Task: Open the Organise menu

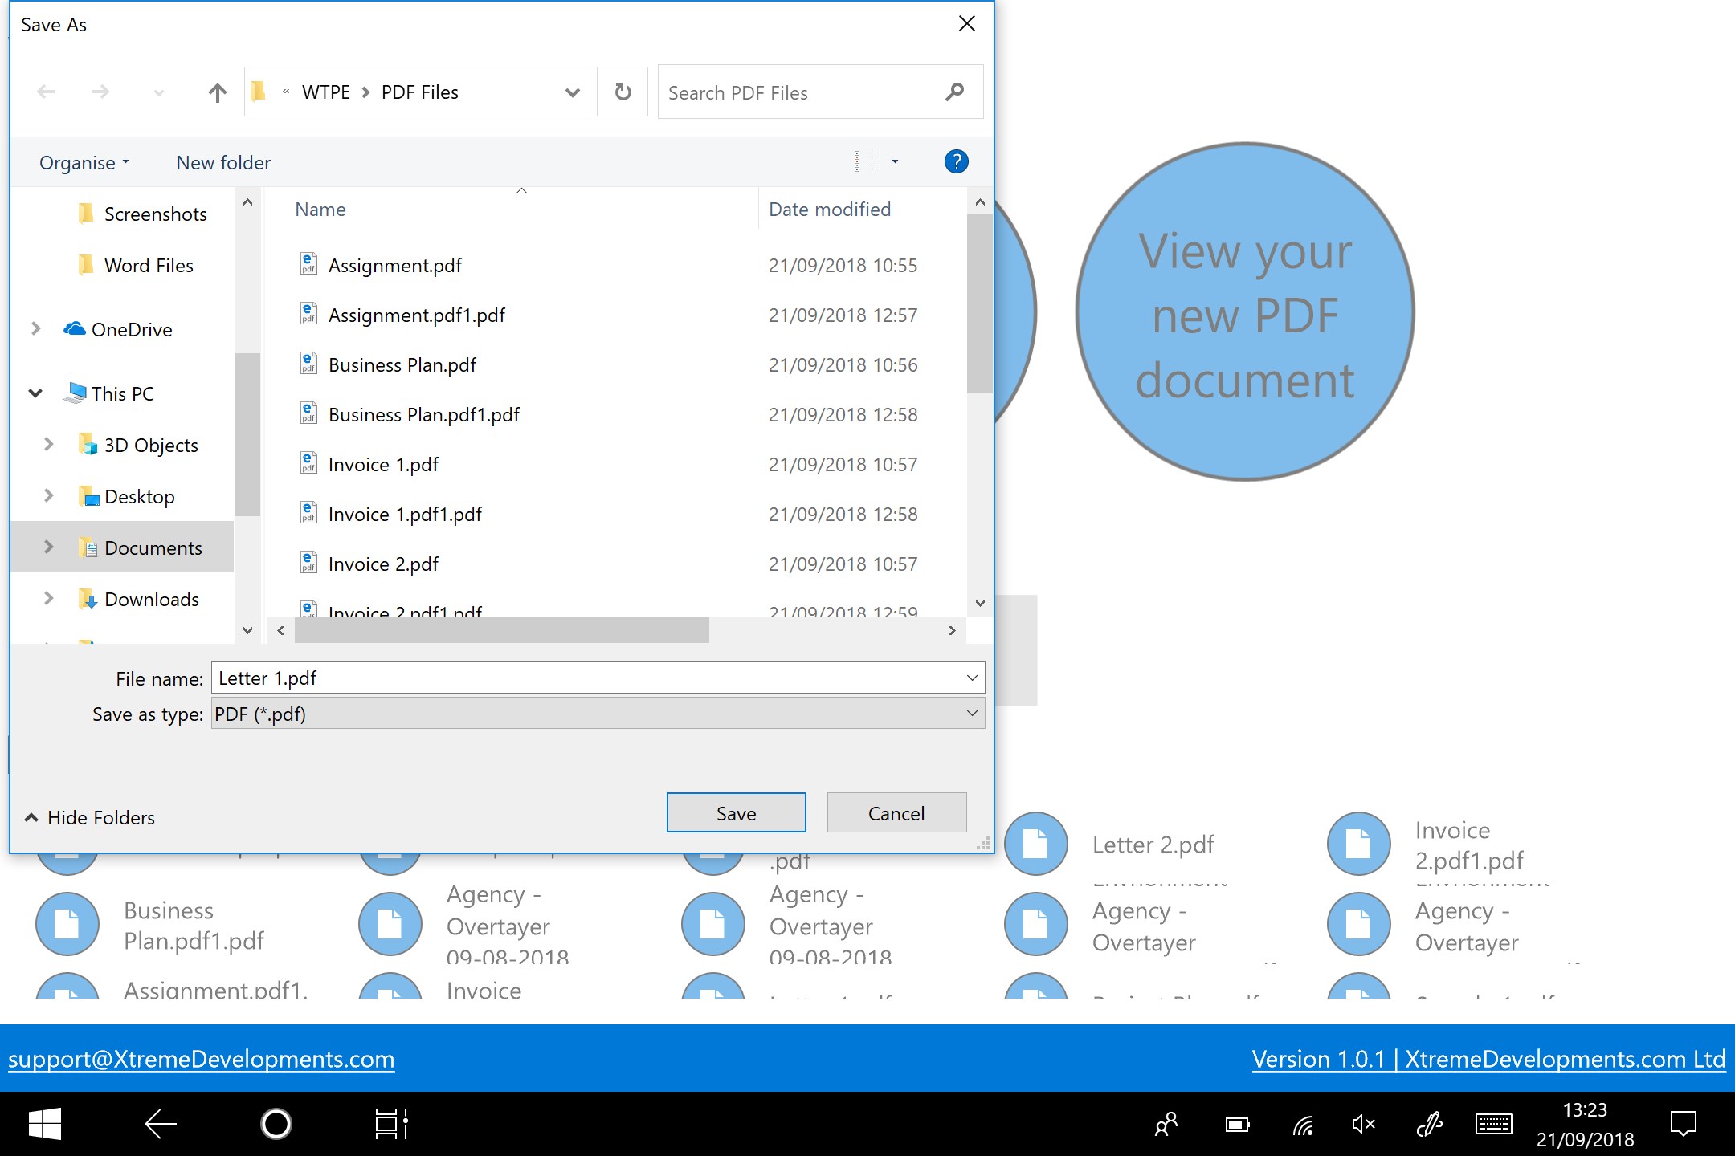Action: point(84,163)
